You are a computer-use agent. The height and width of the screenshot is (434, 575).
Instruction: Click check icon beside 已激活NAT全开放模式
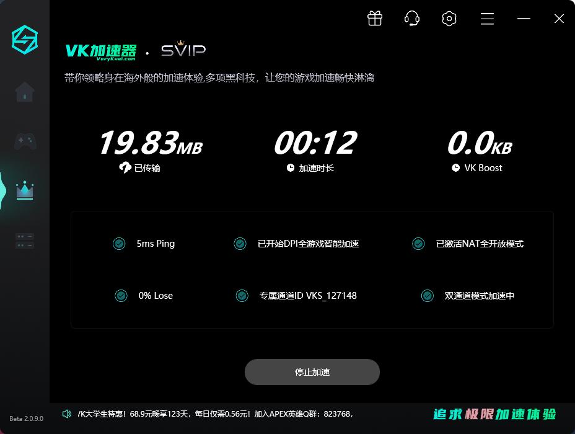point(418,244)
